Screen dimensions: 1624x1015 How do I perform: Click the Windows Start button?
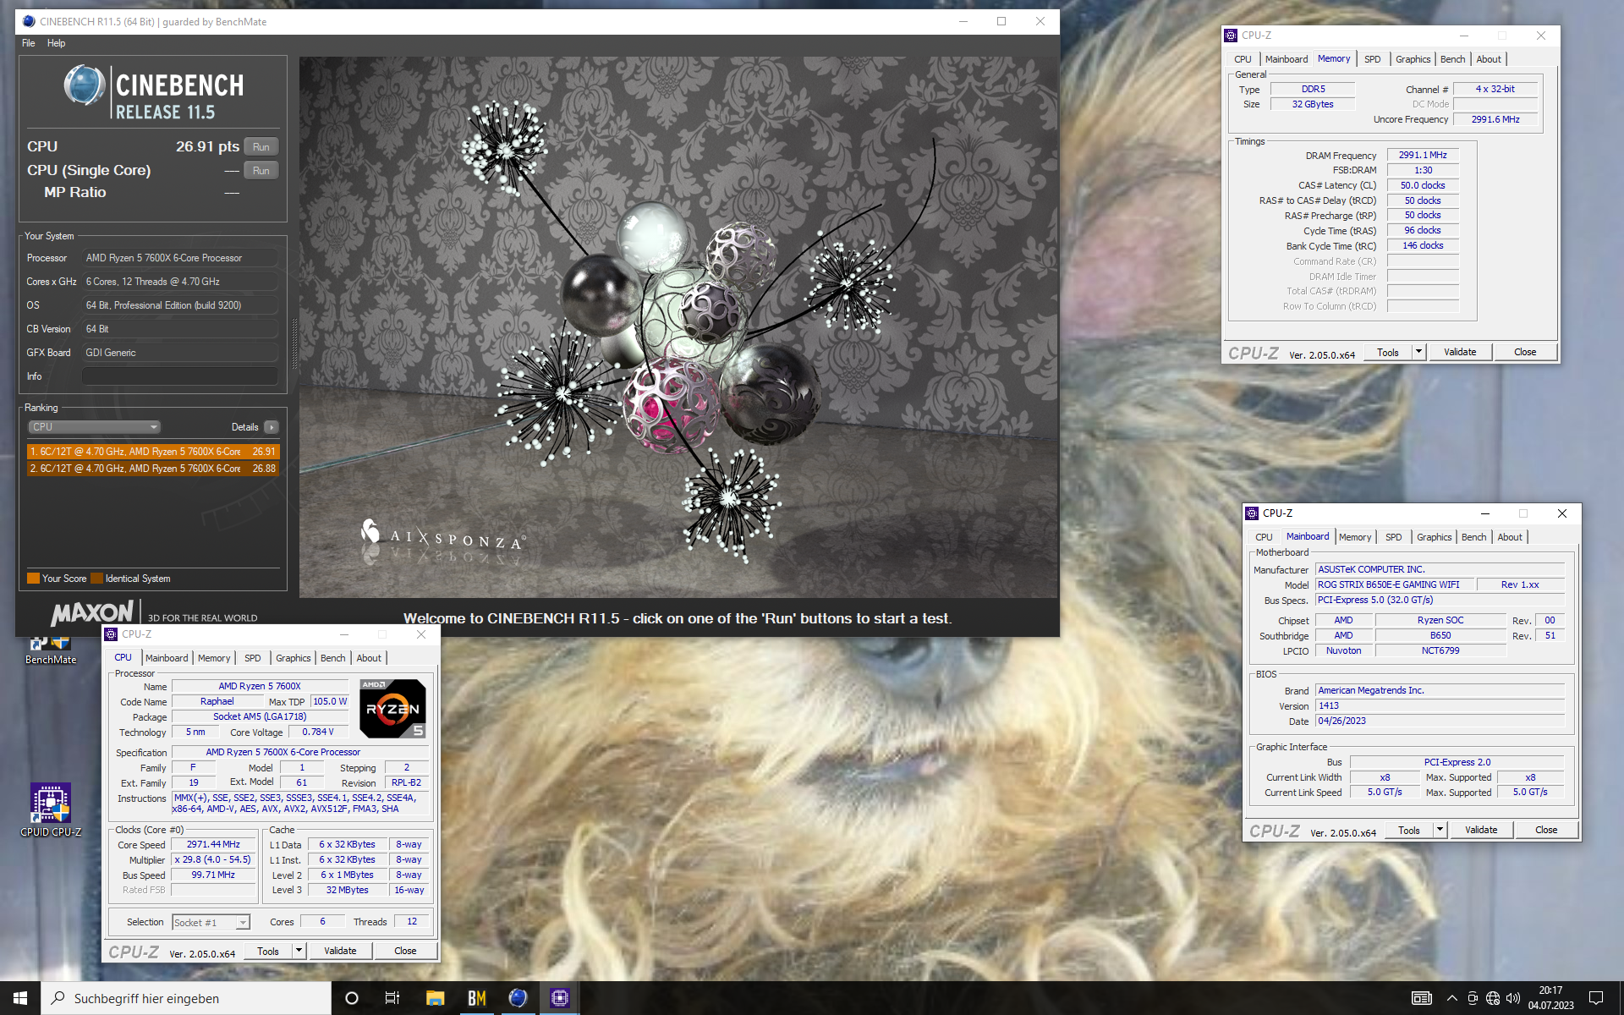point(20,998)
